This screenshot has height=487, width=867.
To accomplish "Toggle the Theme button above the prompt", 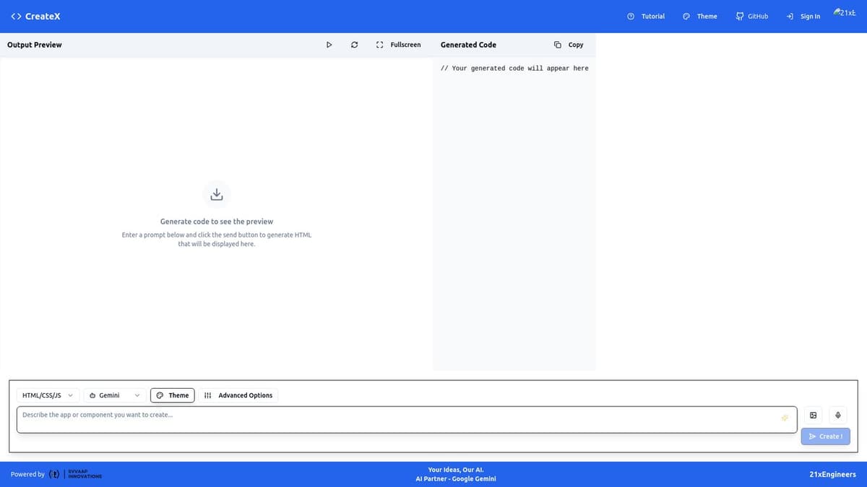I will point(173,395).
